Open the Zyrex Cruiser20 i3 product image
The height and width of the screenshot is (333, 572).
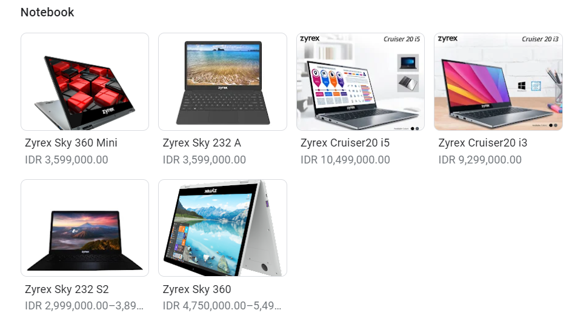(498, 82)
